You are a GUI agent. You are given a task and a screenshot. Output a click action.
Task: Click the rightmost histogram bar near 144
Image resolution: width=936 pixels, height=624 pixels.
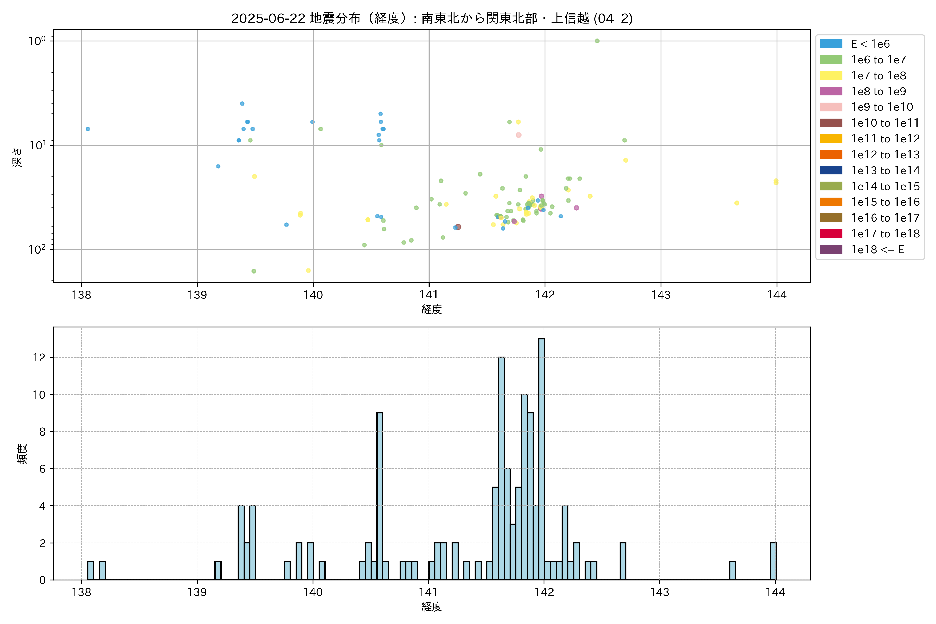pos(773,561)
